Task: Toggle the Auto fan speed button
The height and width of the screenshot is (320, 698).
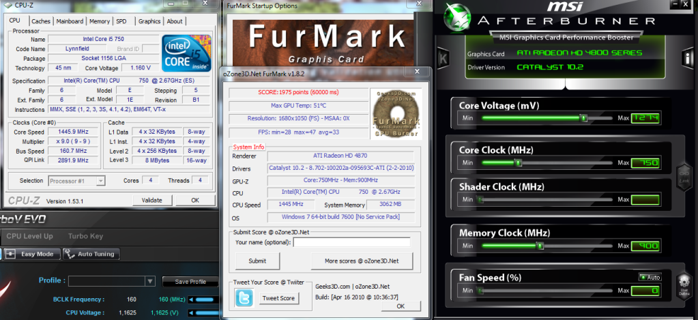Action: click(650, 277)
